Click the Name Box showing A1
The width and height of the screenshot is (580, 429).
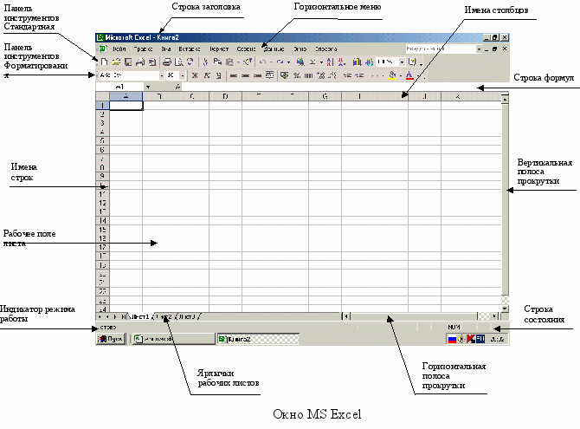pos(119,87)
